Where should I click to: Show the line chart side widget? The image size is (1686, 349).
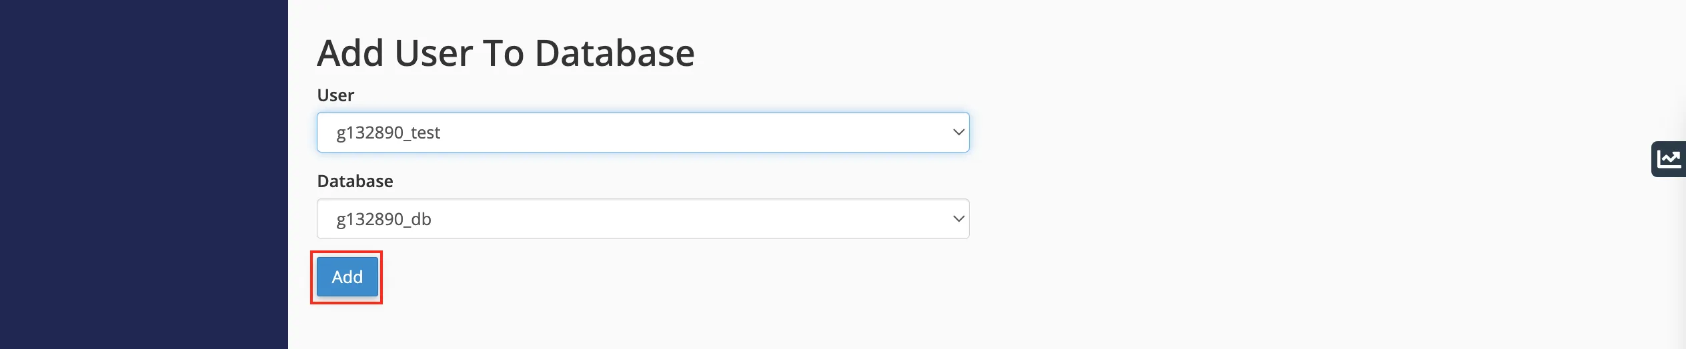[x=1669, y=159]
